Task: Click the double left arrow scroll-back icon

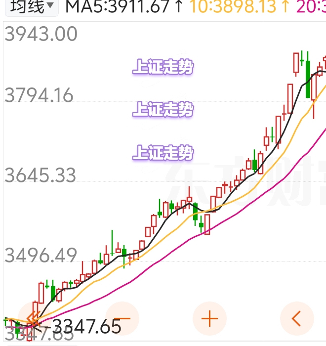Action: coord(34,318)
